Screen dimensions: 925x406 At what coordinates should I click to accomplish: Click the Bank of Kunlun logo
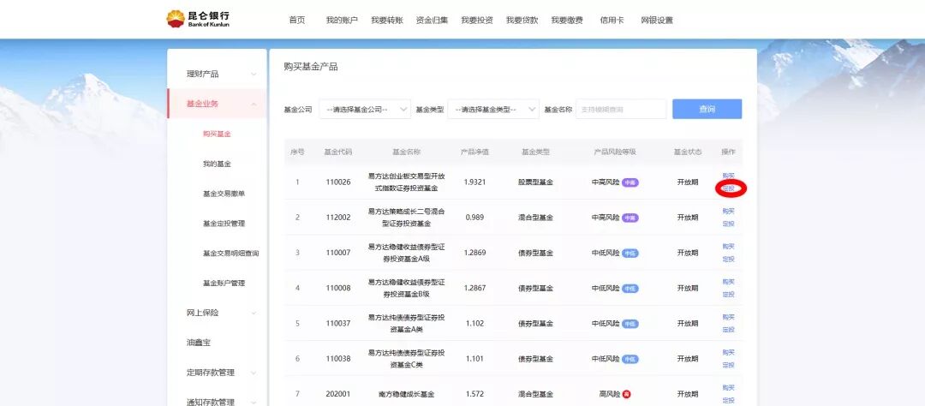pyautogui.click(x=198, y=19)
